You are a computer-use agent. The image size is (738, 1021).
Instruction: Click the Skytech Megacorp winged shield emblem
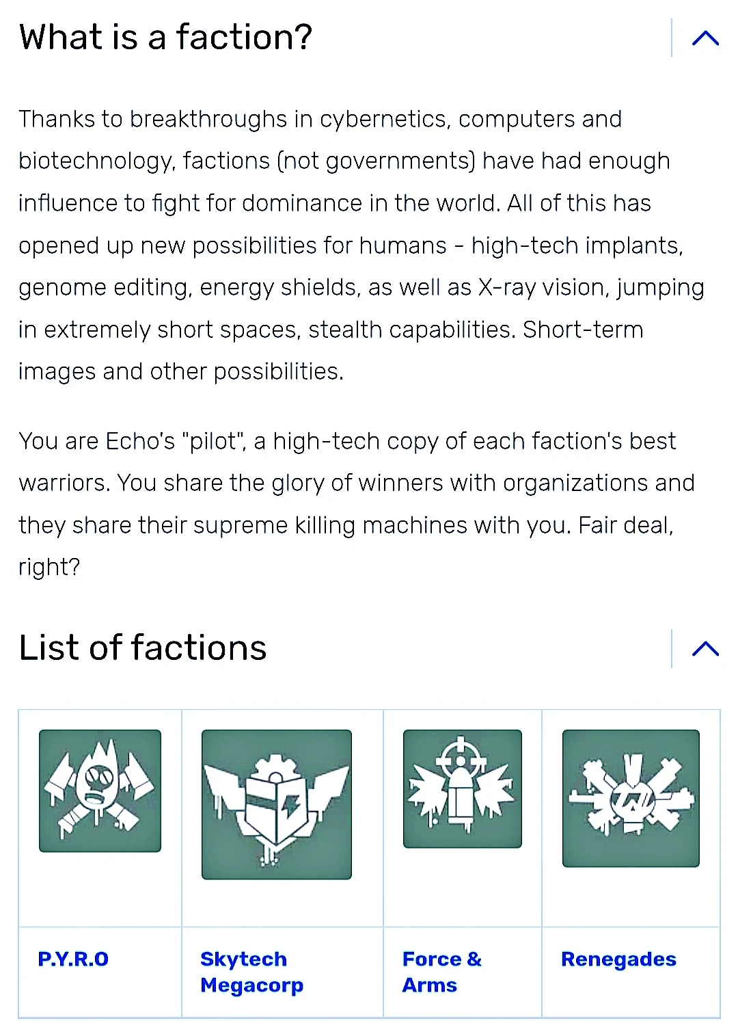click(x=277, y=804)
